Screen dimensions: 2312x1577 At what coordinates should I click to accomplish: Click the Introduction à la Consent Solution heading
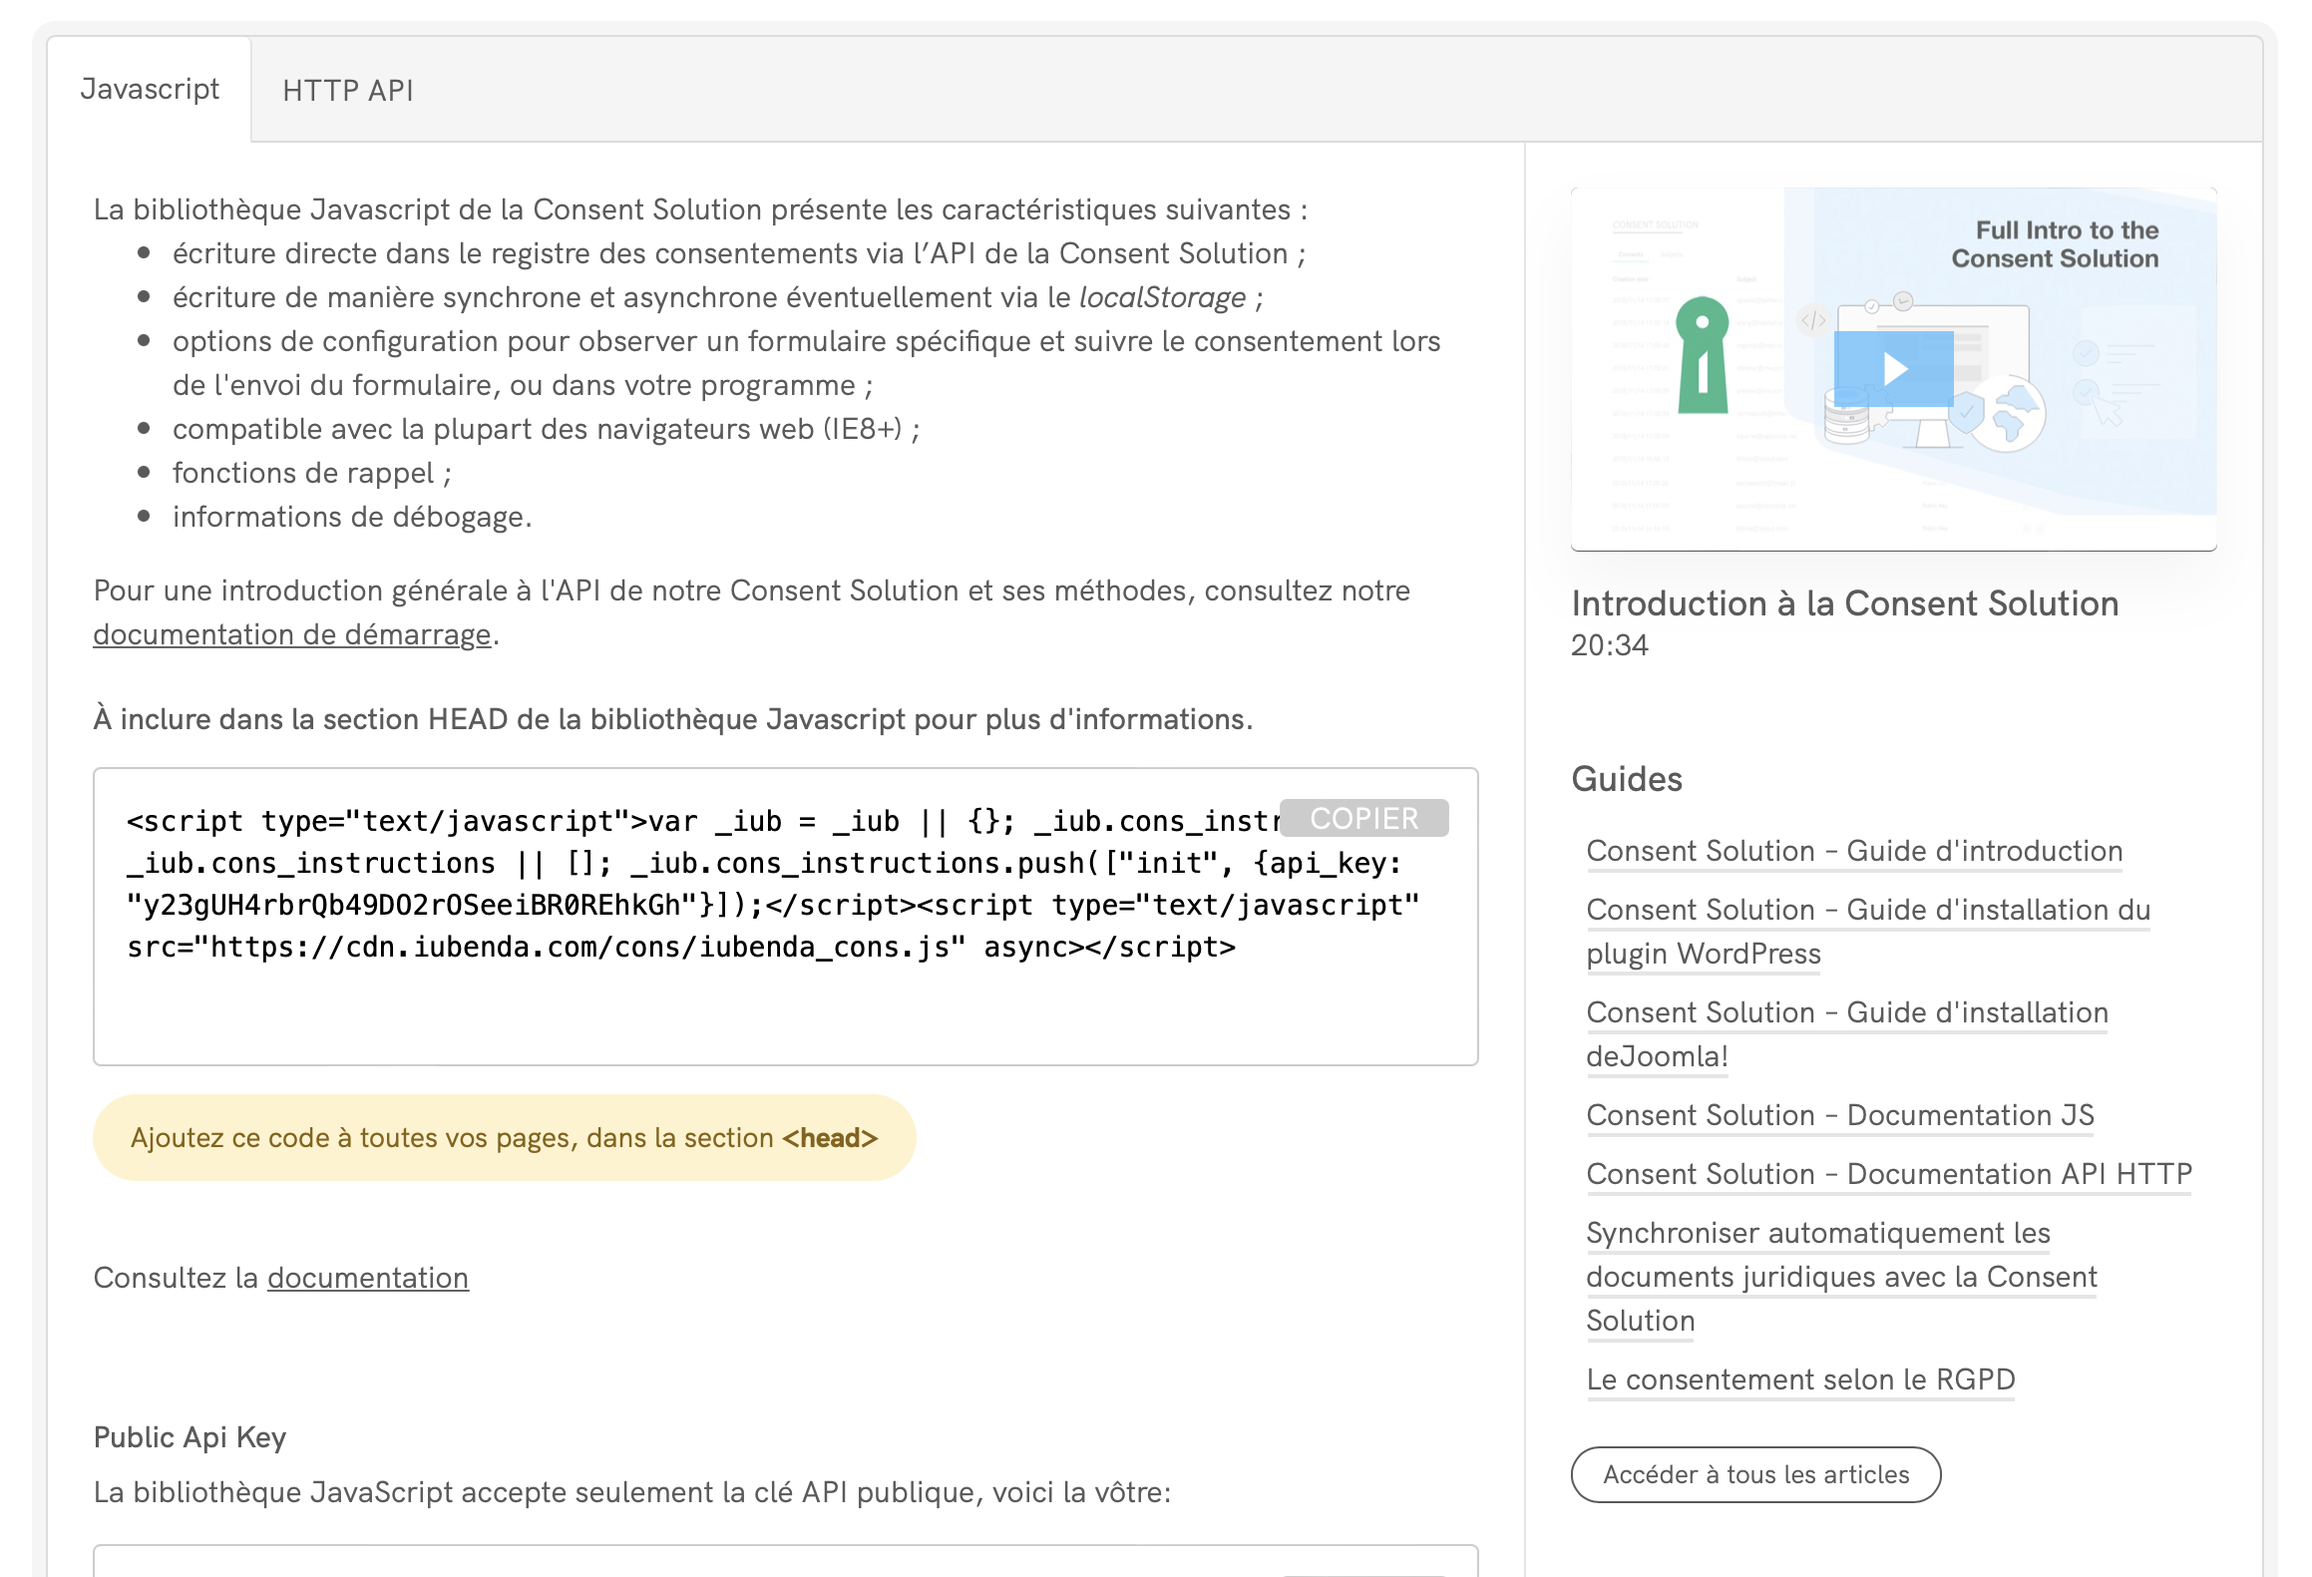[x=1844, y=603]
